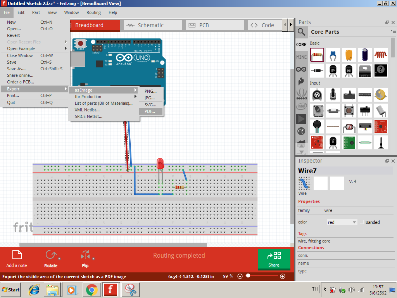Select the resistor part in Basic parts

(317, 55)
